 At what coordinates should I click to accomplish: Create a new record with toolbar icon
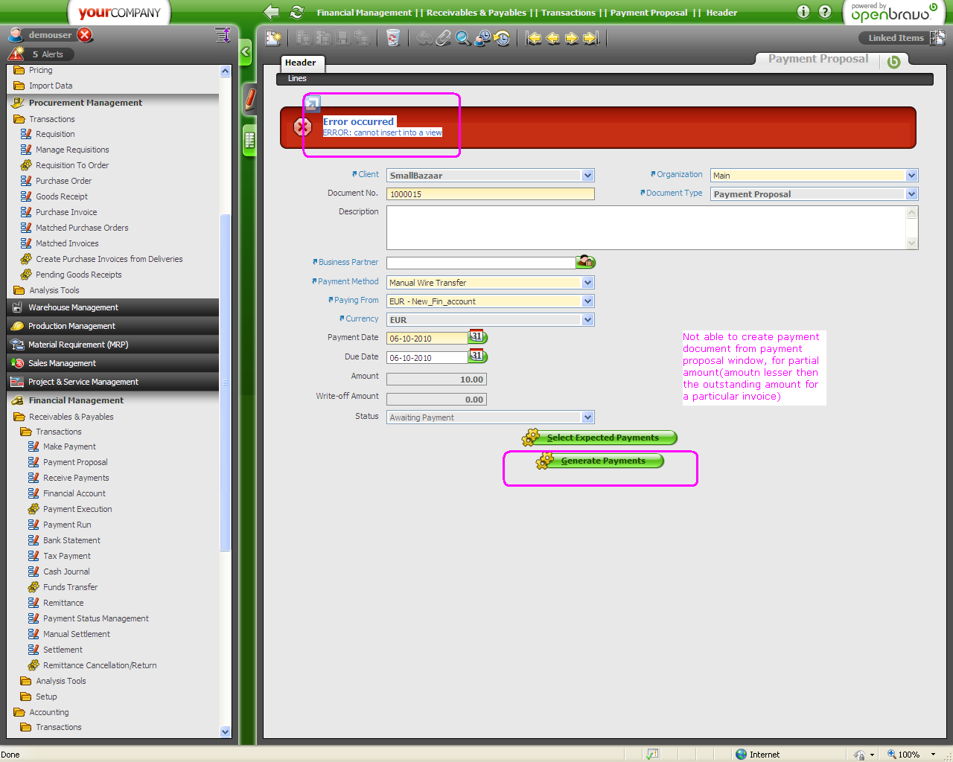coord(273,38)
